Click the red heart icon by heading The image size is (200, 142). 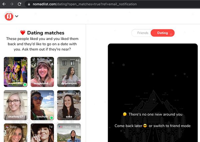tap(23, 33)
